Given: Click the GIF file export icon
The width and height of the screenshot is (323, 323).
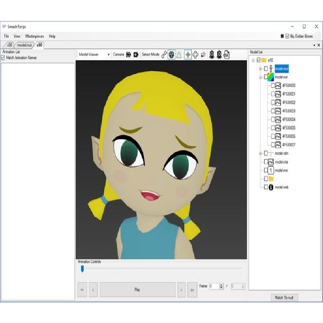Looking at the screenshot, I should point(227,55).
